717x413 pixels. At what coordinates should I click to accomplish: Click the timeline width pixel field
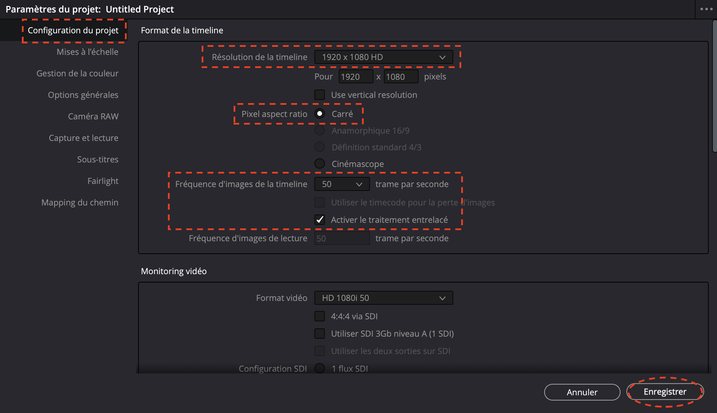tap(355, 77)
